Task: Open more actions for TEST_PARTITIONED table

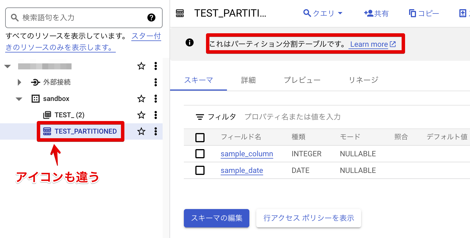Action: coord(156,131)
